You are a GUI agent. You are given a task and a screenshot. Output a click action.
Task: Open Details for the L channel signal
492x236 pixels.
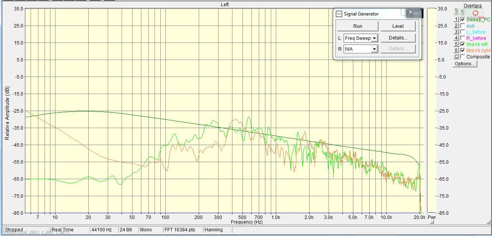pyautogui.click(x=398, y=38)
